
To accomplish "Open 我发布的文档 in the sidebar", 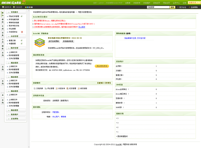I will point(14,26).
